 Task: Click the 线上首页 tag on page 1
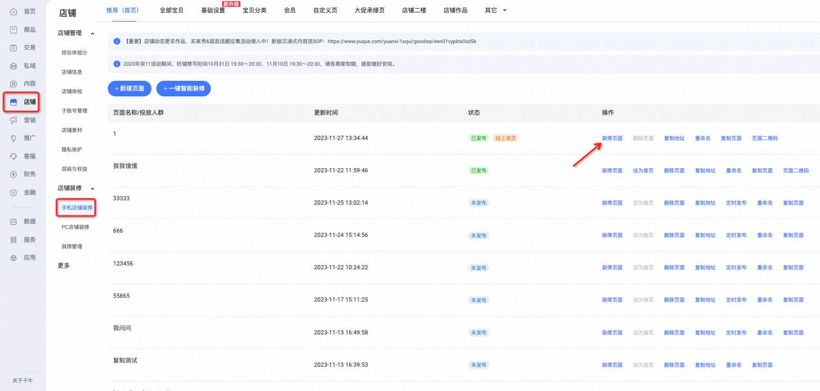(506, 138)
